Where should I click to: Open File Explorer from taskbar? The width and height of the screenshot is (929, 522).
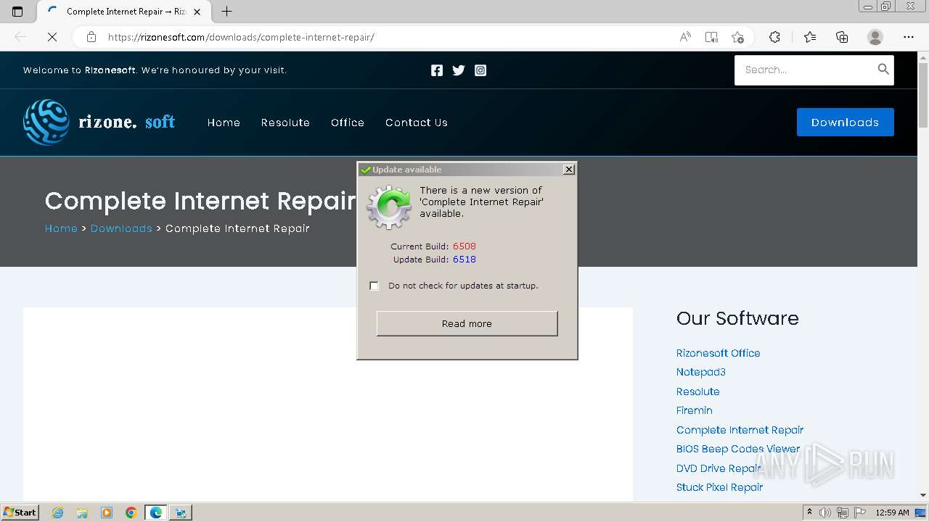click(82, 513)
